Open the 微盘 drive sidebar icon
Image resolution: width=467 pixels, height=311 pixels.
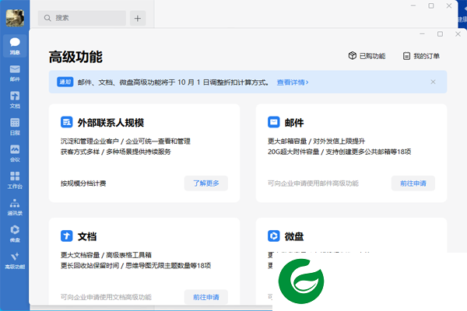[x=15, y=233]
